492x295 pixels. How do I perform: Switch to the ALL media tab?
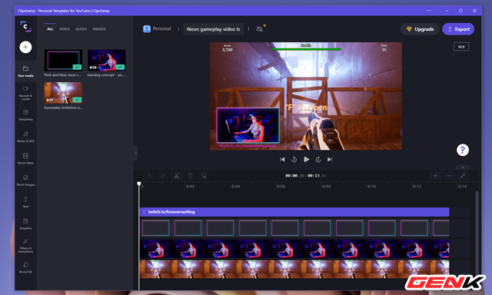click(x=50, y=29)
